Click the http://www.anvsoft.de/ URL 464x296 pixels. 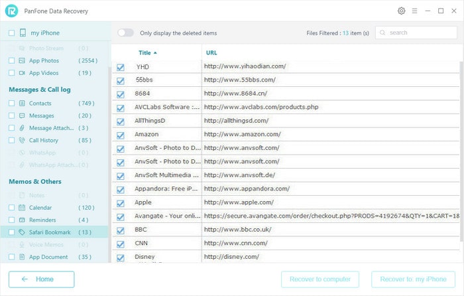click(239, 175)
